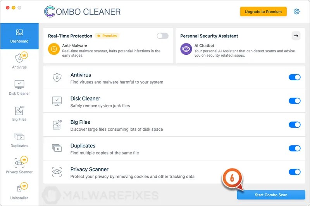The height and width of the screenshot is (206, 310).
Task: Toggle the Privacy Scanner switch
Action: (x=294, y=172)
